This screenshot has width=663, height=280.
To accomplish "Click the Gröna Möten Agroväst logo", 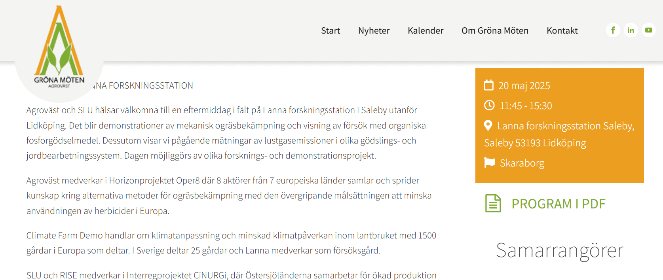I will [x=59, y=47].
